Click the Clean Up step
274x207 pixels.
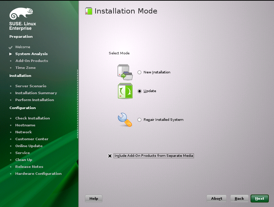coord(23,160)
